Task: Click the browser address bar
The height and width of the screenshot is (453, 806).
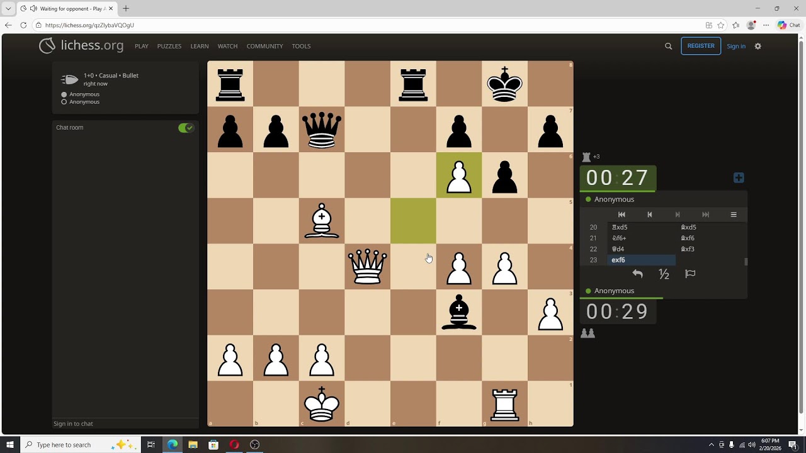Action: click(x=368, y=25)
